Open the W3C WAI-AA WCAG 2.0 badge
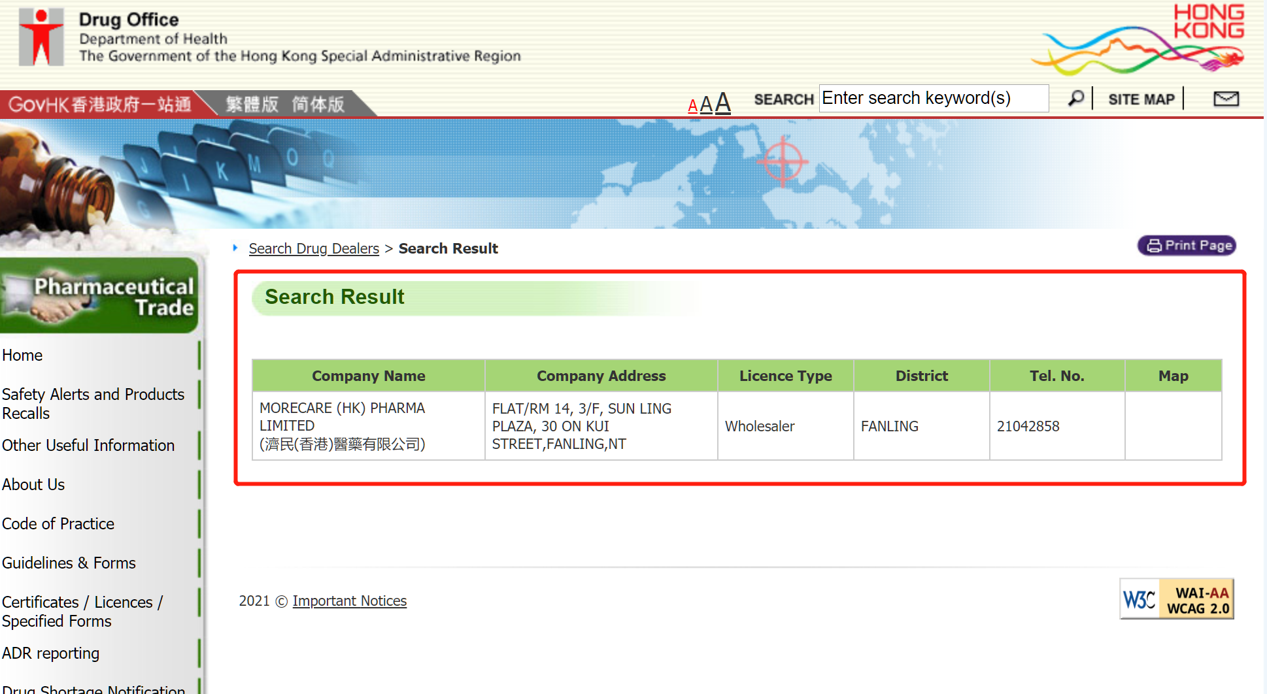Image resolution: width=1267 pixels, height=694 pixels. click(1176, 599)
